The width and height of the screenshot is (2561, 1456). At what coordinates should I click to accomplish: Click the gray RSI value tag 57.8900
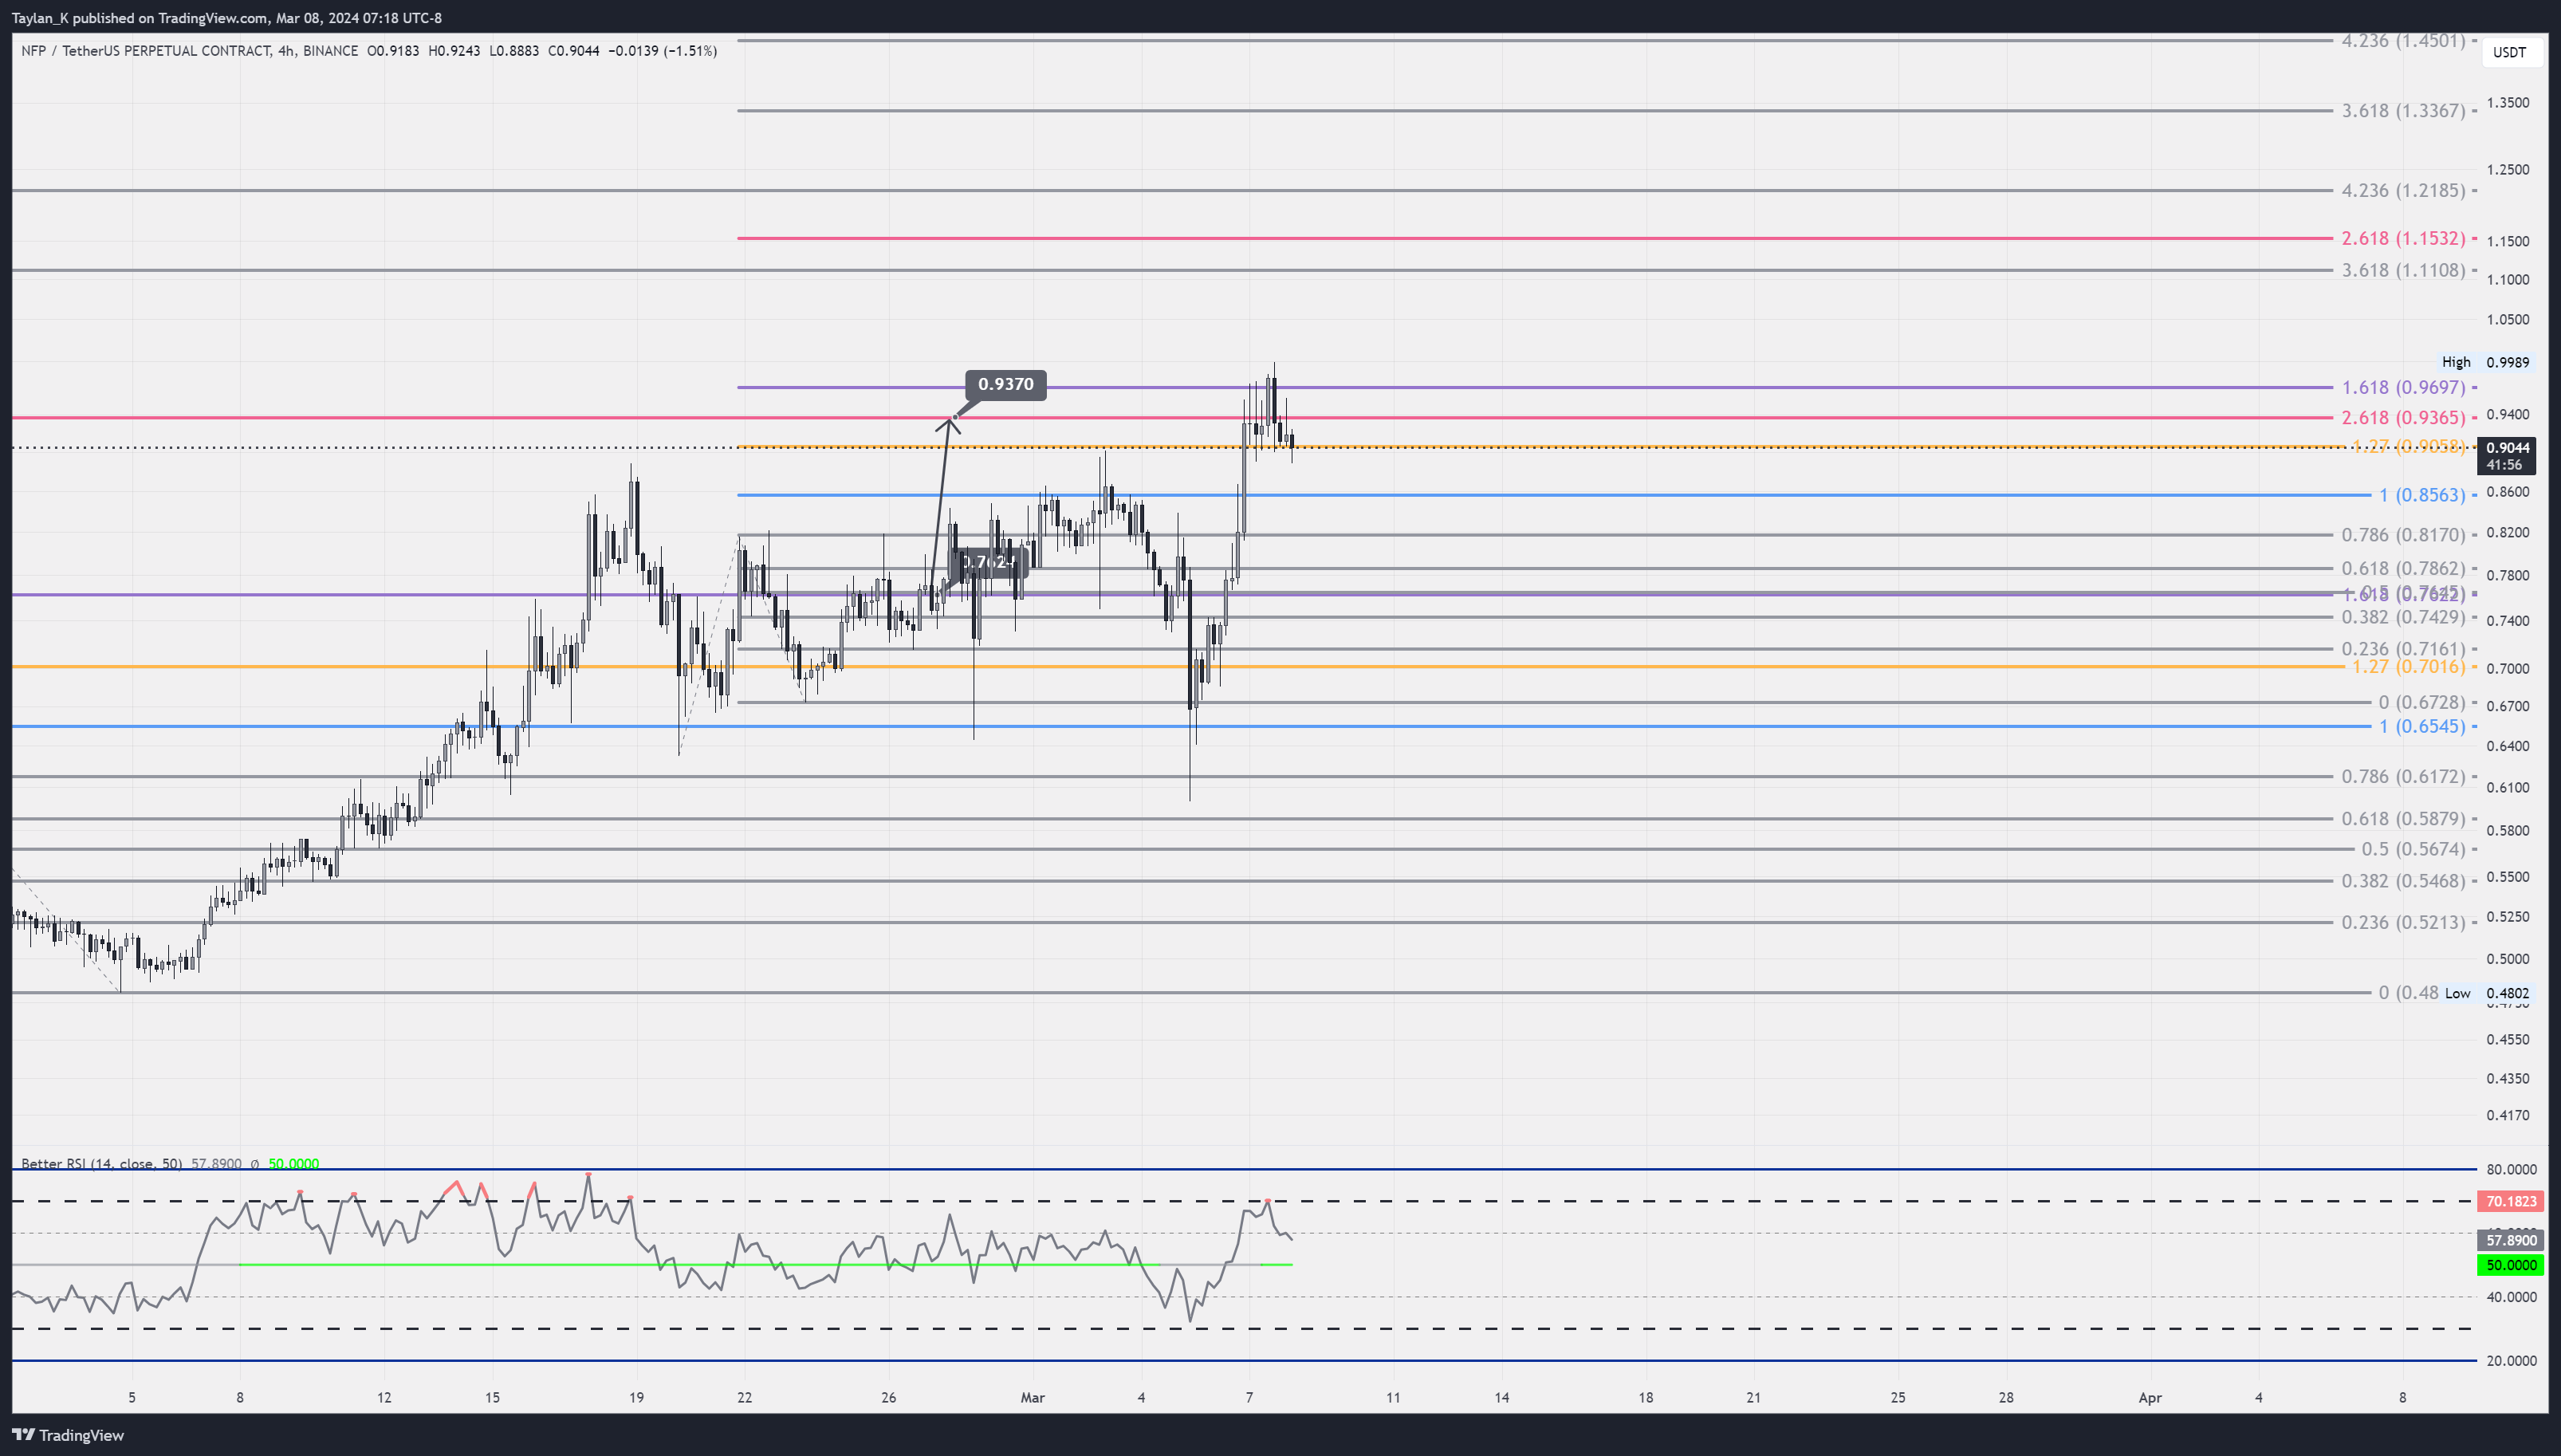tap(2510, 1240)
